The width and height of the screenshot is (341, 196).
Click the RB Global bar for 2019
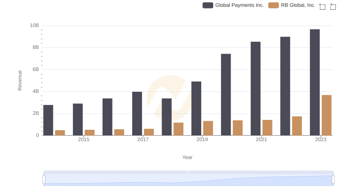pos(208,128)
